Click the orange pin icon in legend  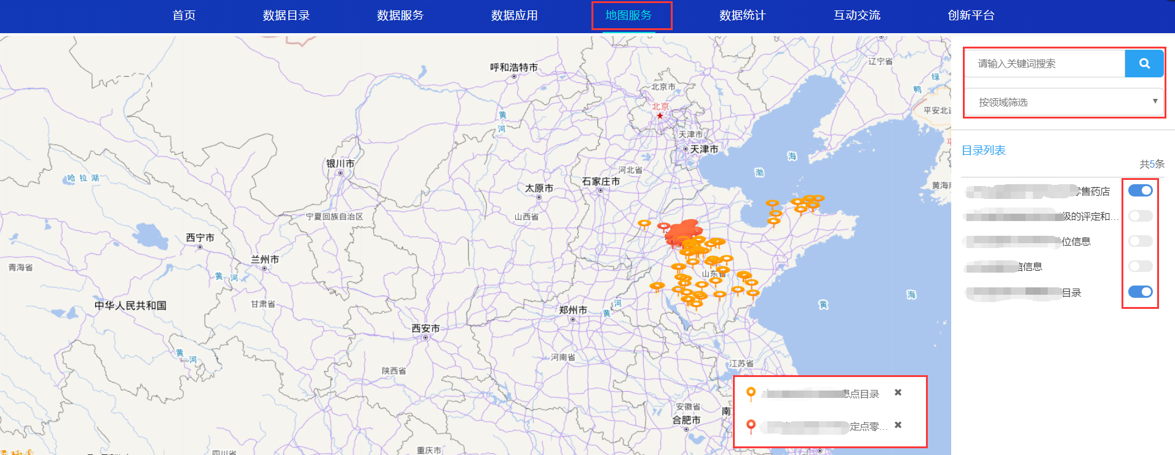(751, 394)
